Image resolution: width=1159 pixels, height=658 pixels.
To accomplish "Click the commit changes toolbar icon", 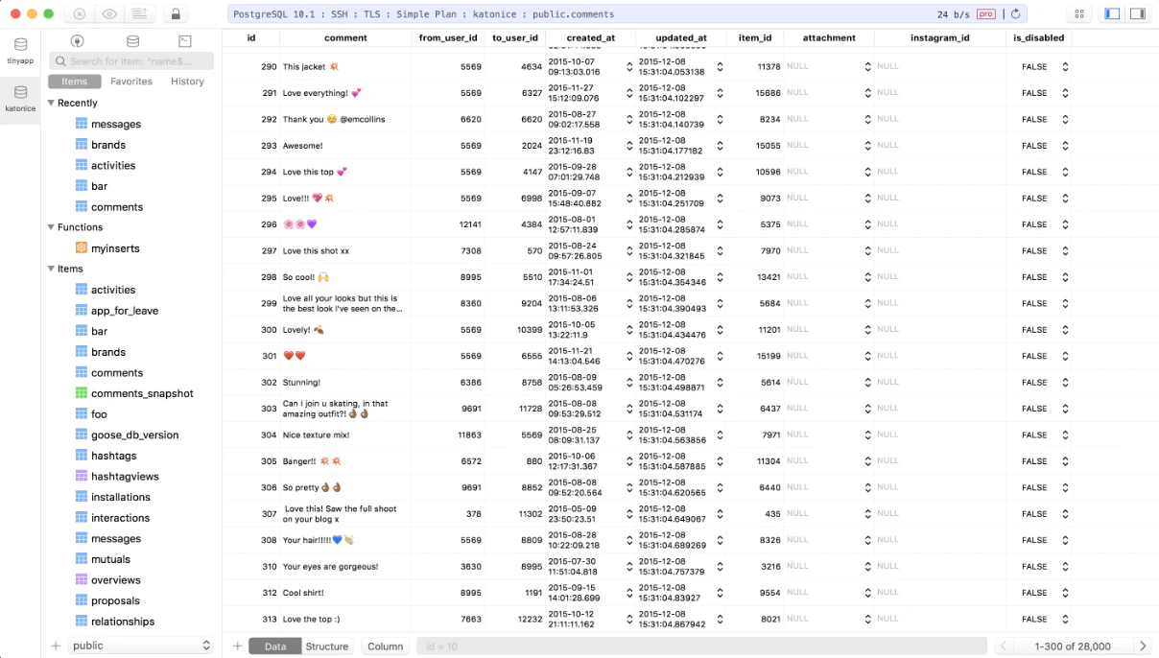I will click(x=139, y=14).
